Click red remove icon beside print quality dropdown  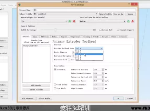[132, 21]
